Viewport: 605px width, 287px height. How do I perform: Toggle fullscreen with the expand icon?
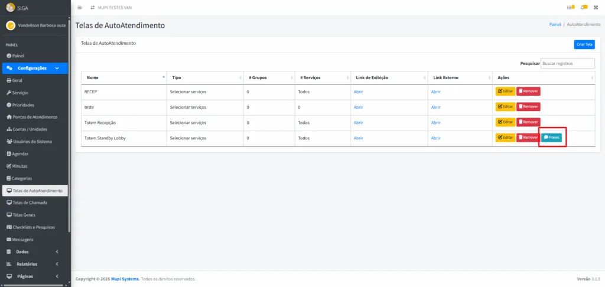597,7
